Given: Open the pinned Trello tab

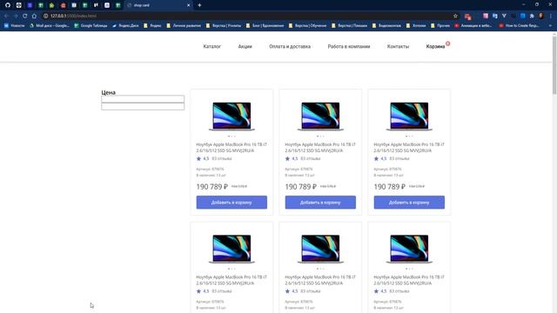Looking at the screenshot, I should click(96, 5).
